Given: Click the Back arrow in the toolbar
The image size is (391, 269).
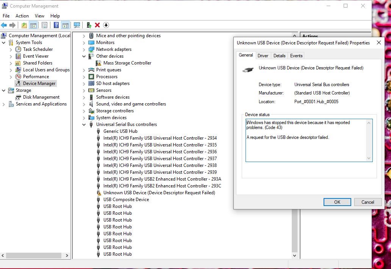Looking at the screenshot, I should pyautogui.click(x=4, y=25).
